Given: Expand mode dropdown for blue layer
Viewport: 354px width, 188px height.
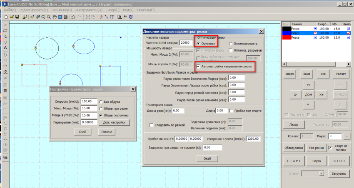Looking at the screenshot, I should [x=315, y=33].
